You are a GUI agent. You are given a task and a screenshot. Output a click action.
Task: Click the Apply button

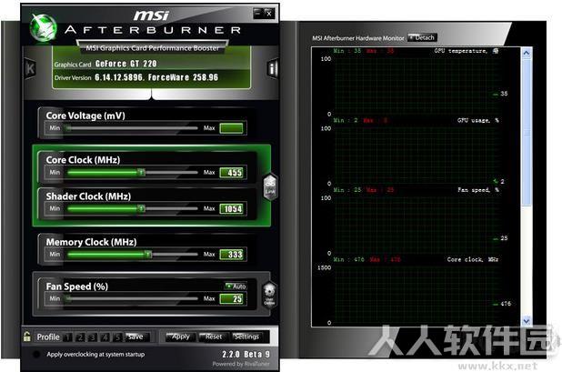pos(180,337)
